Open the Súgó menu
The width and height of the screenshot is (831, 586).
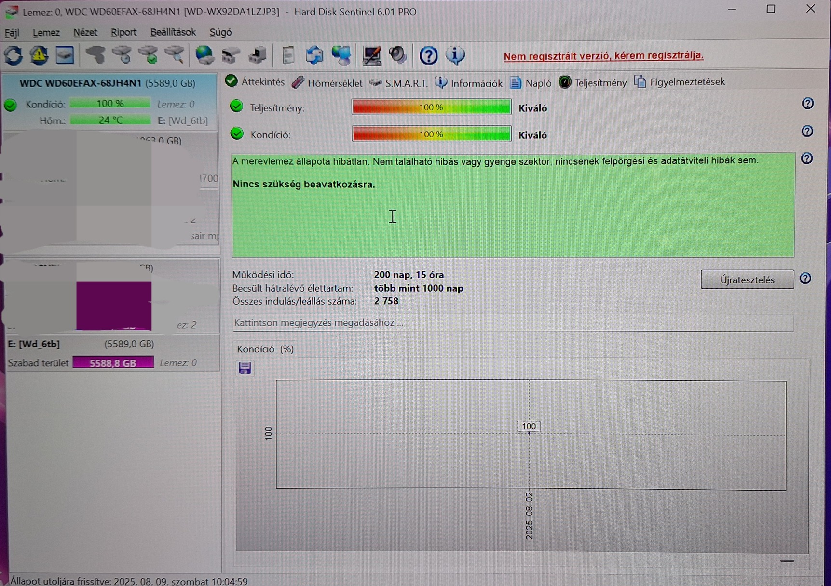tap(220, 33)
